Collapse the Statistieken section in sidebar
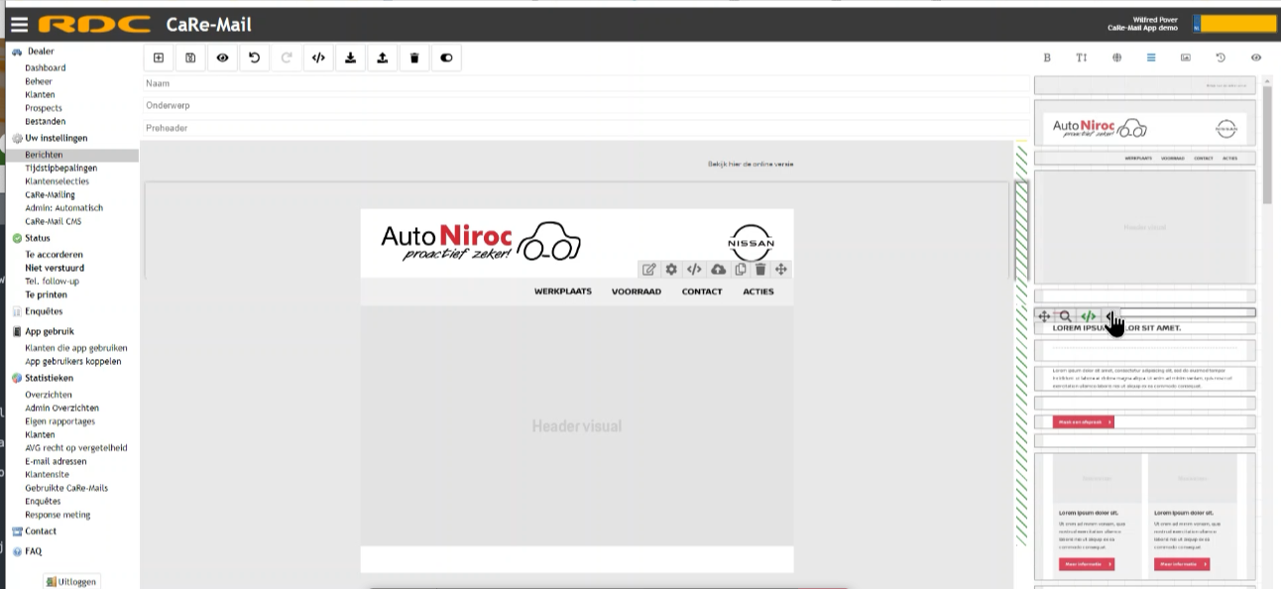1281x589 pixels. (x=49, y=378)
